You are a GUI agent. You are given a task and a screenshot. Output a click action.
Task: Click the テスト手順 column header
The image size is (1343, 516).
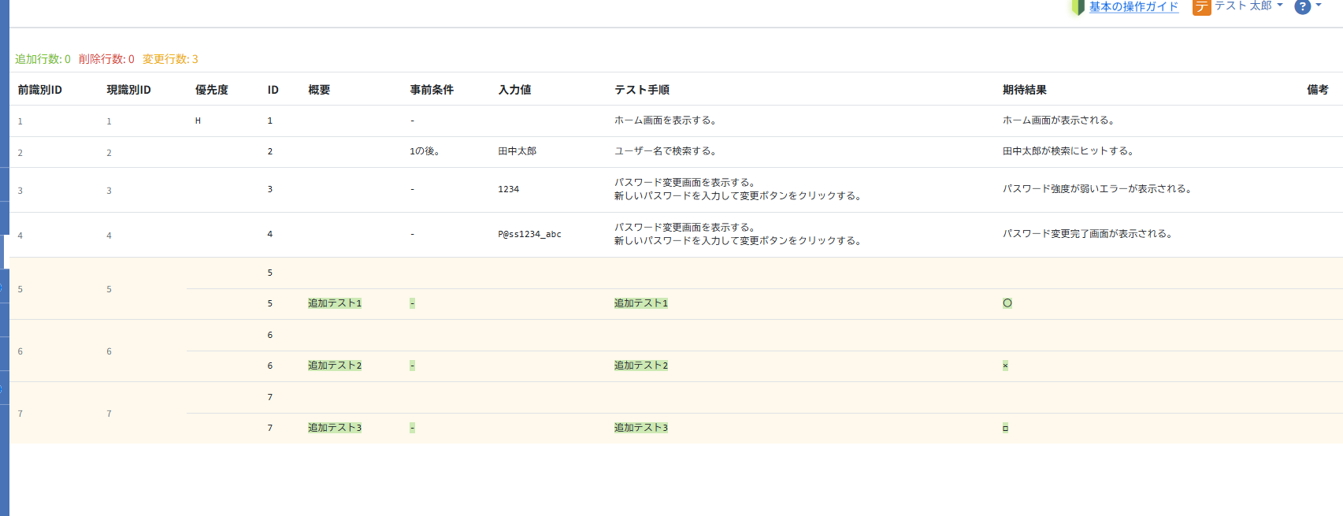[642, 90]
